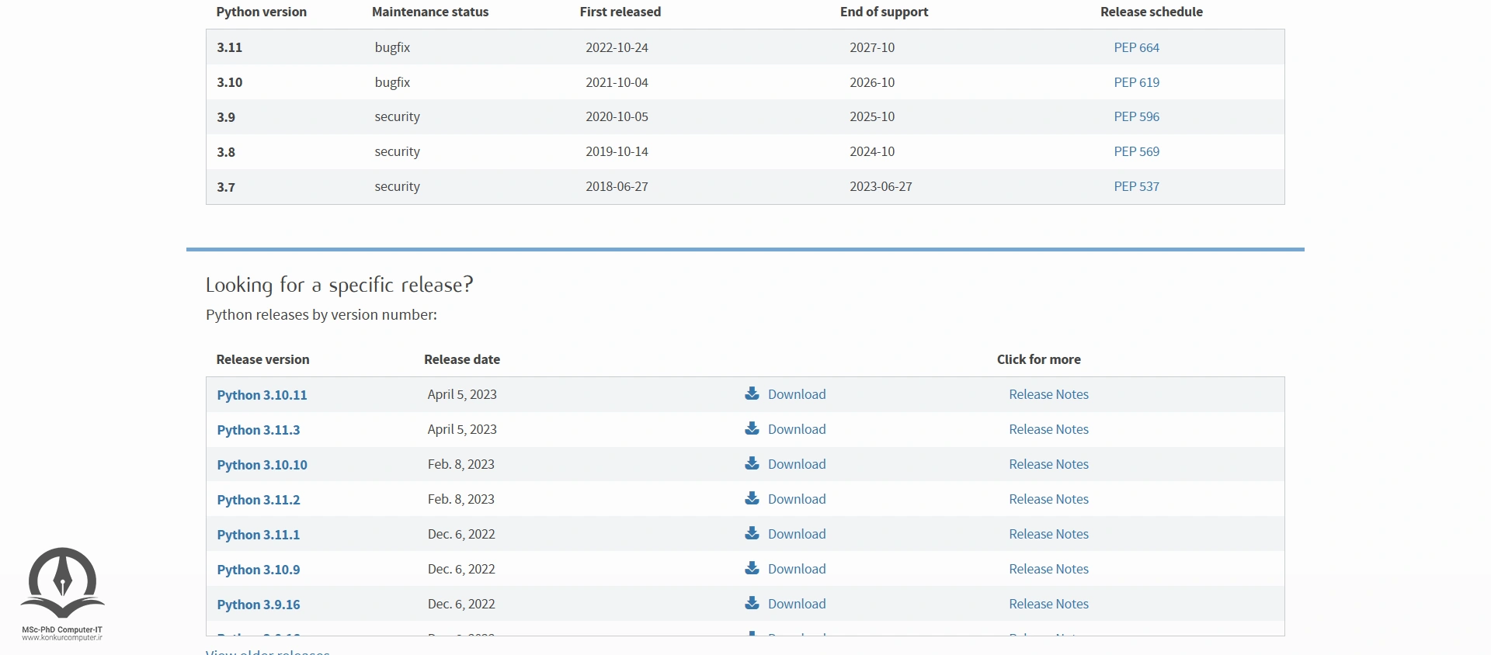Image resolution: width=1491 pixels, height=655 pixels.
Task: Click the Release version column header
Action: coord(262,359)
